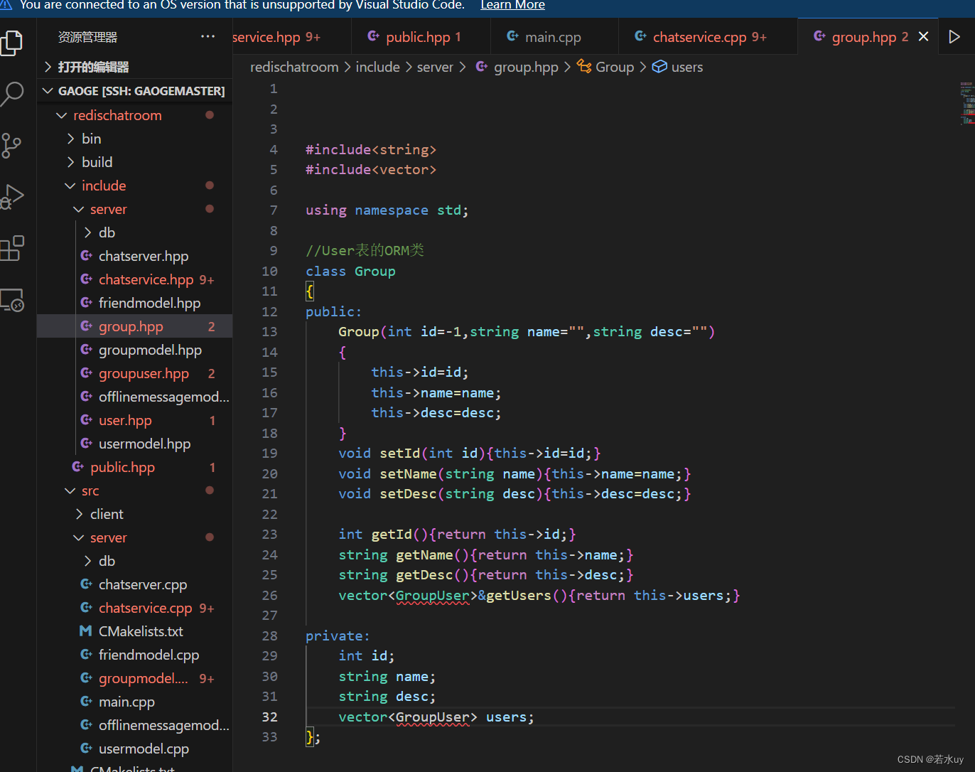This screenshot has width=975, height=772.
Task: Click the C++ icon beside main.cpp in explorer
Action: pos(87,702)
